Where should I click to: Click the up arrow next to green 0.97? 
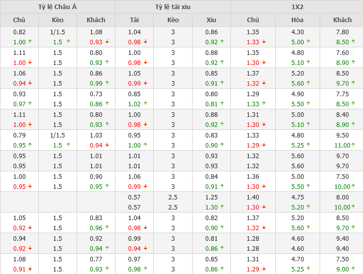click(30, 104)
